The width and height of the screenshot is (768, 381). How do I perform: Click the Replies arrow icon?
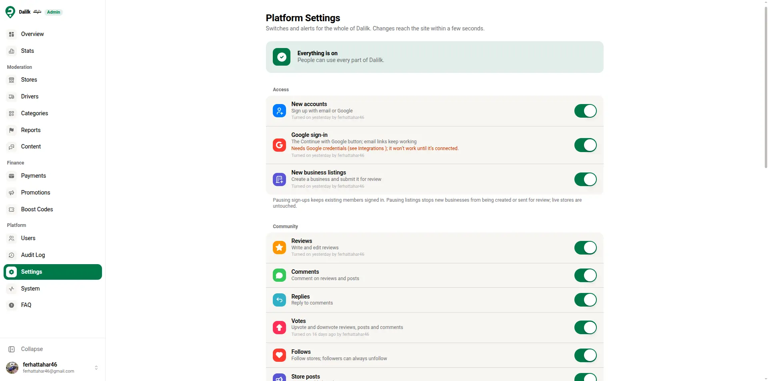279,300
